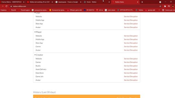
Task: Open the Roblox bookmark
Action: coord(139,10)
